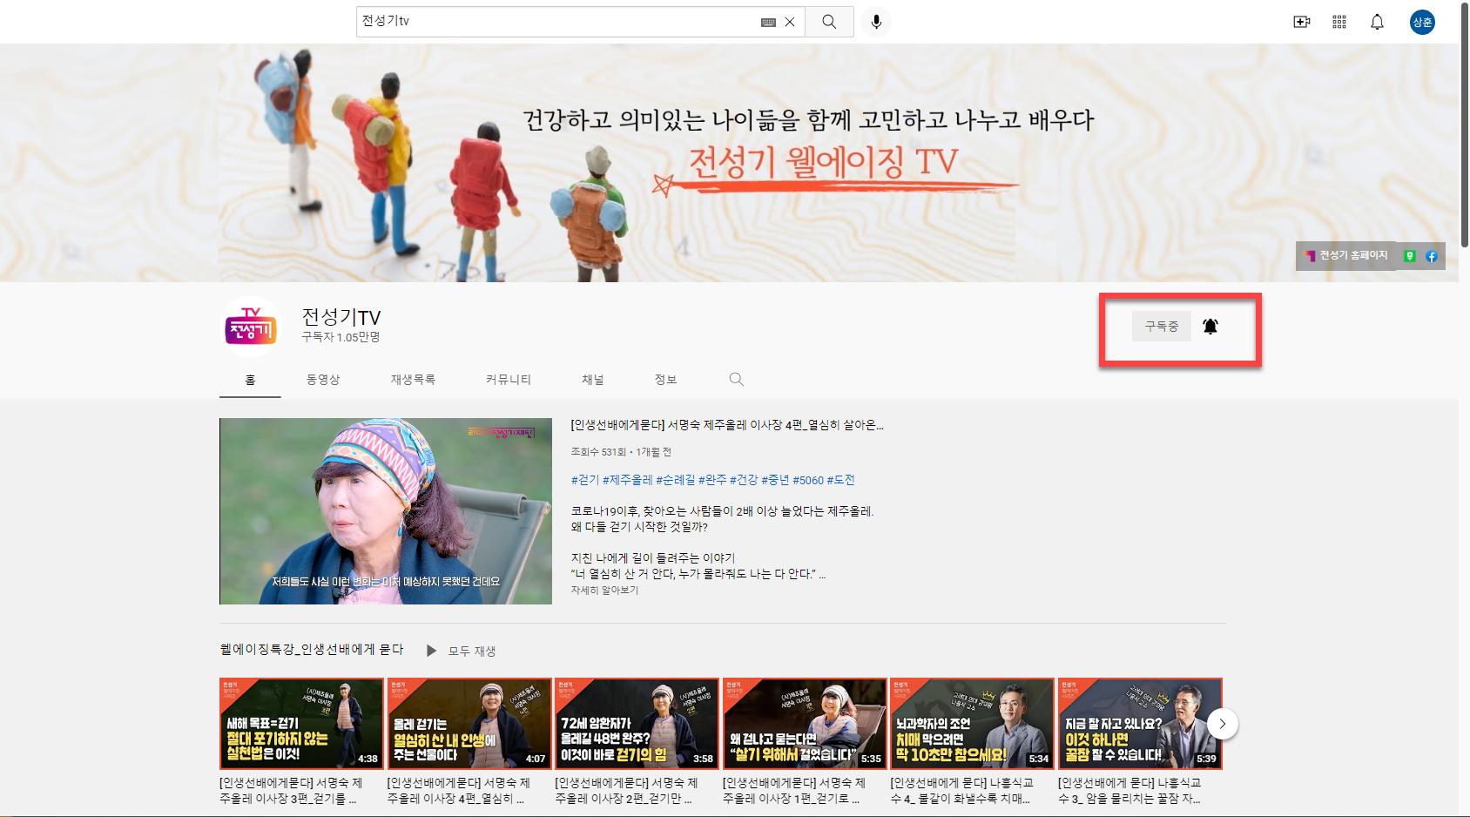Viewport: 1470px width, 817px height.
Task: Open the green link icon on banner
Action: [1410, 256]
